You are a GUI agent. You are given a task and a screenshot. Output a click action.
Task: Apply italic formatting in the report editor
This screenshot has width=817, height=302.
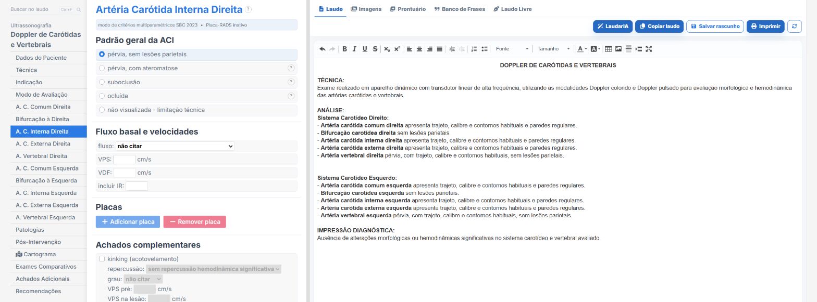(354, 49)
